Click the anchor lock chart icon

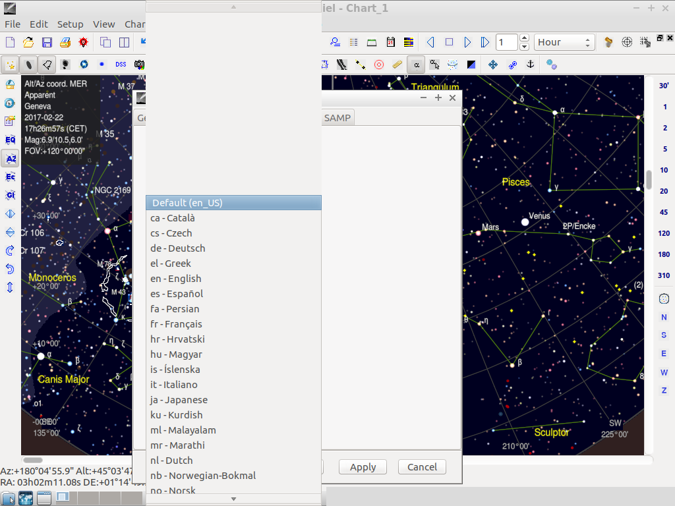(531, 65)
